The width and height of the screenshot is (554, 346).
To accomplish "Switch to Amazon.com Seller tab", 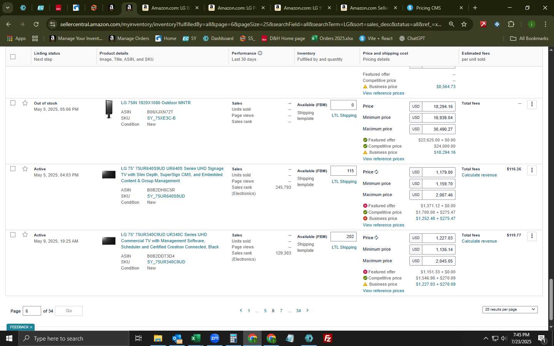I will [x=369, y=8].
